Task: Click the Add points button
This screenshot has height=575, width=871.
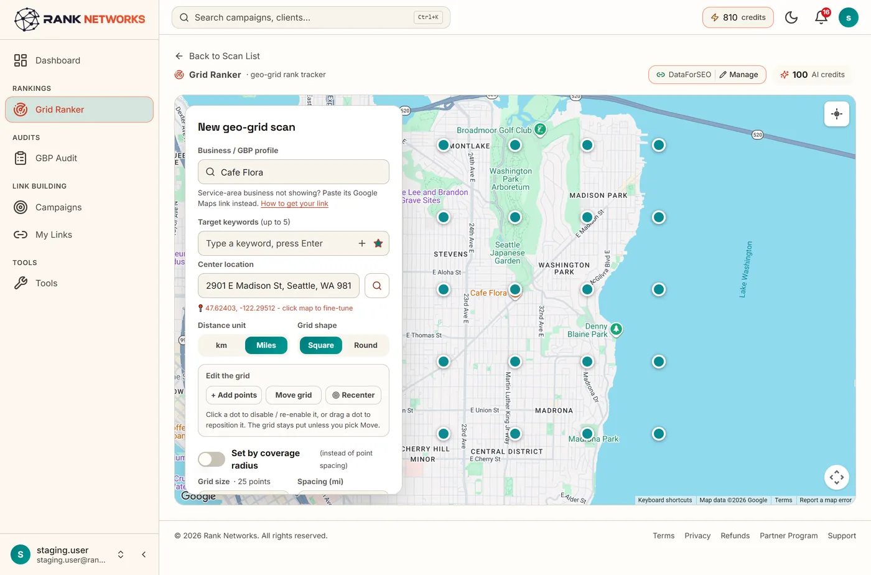Action: pyautogui.click(x=234, y=395)
